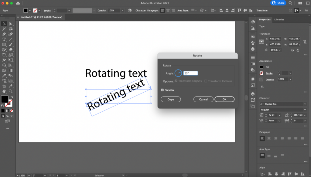The image size is (311, 177).
Task: Open the Myriad Pro font family dropdown
Action: pyautogui.click(x=305, y=104)
